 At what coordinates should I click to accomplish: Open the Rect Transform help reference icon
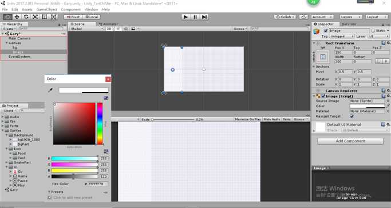click(x=384, y=43)
